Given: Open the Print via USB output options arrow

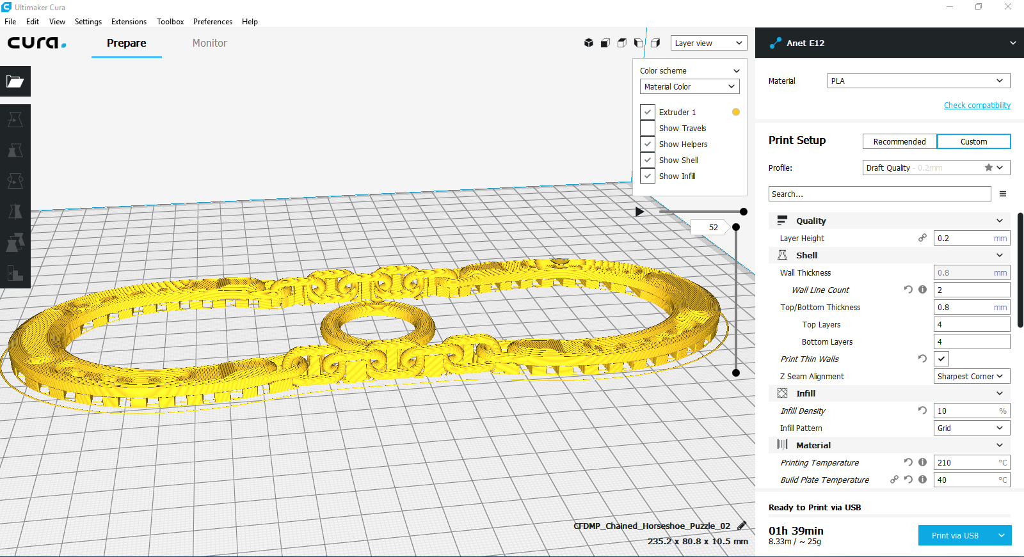Looking at the screenshot, I should [x=1002, y=535].
